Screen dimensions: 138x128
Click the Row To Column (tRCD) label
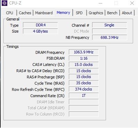tap(45, 114)
